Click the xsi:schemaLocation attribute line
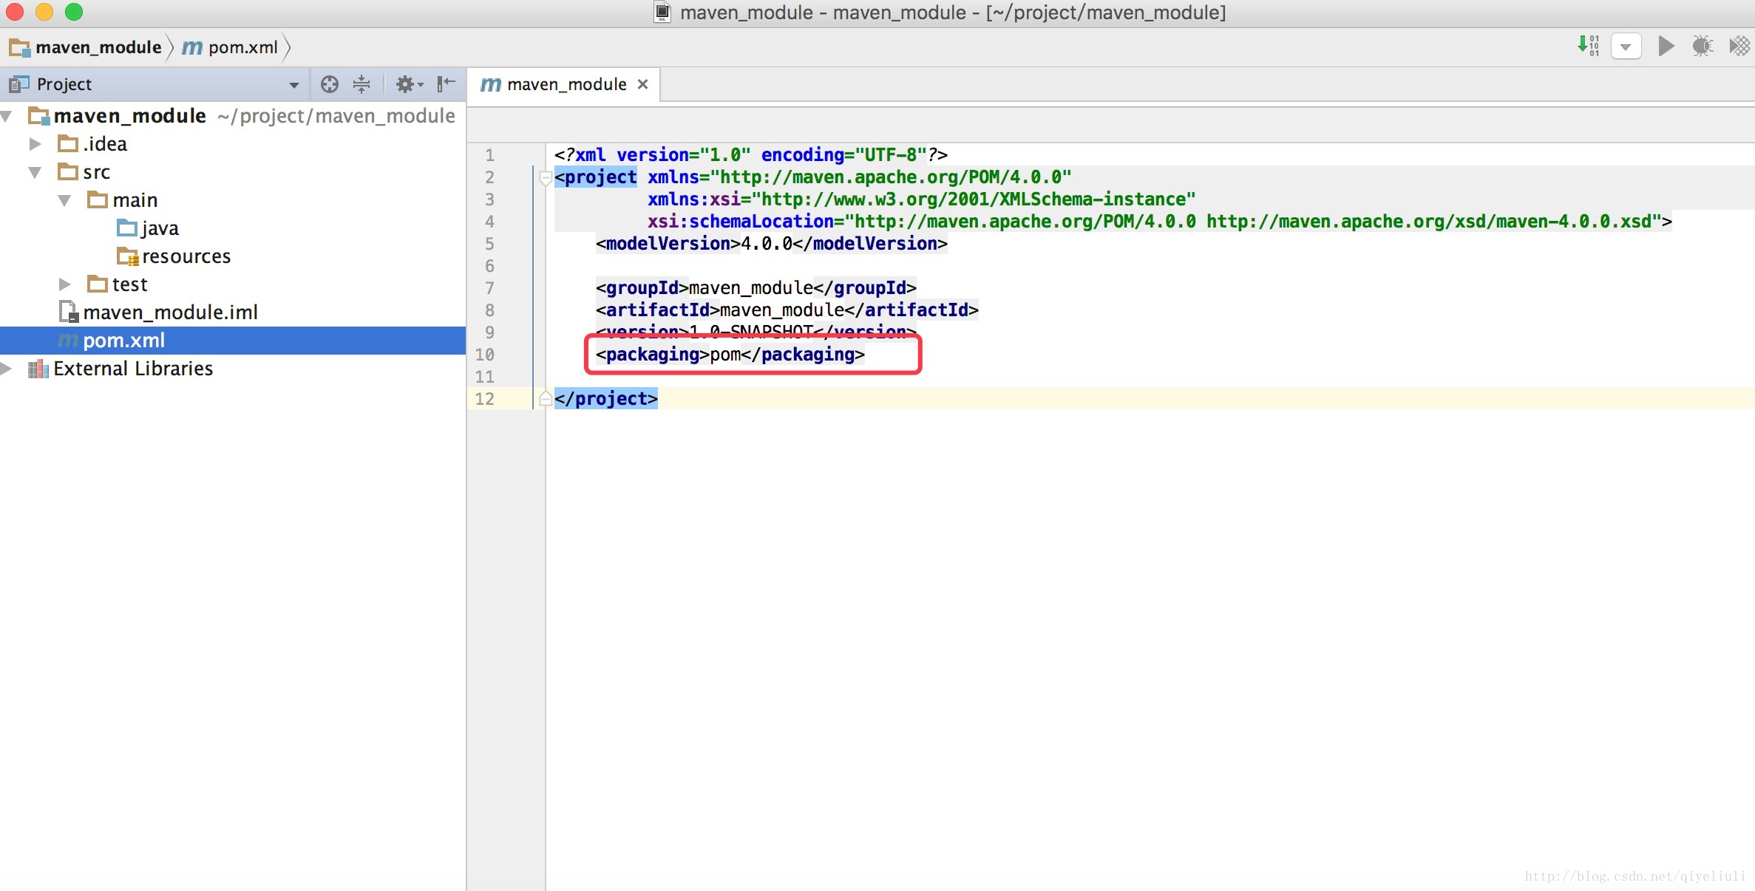 tap(1159, 222)
